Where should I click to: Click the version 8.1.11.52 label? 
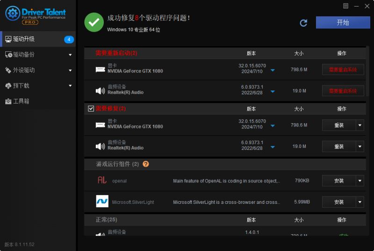tap(19, 244)
